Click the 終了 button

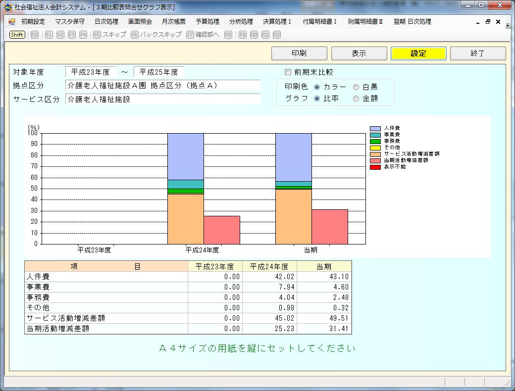point(477,53)
